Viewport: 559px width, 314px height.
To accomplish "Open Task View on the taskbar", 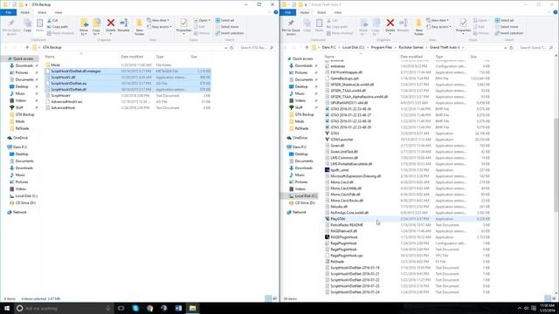I will (x=121, y=308).
